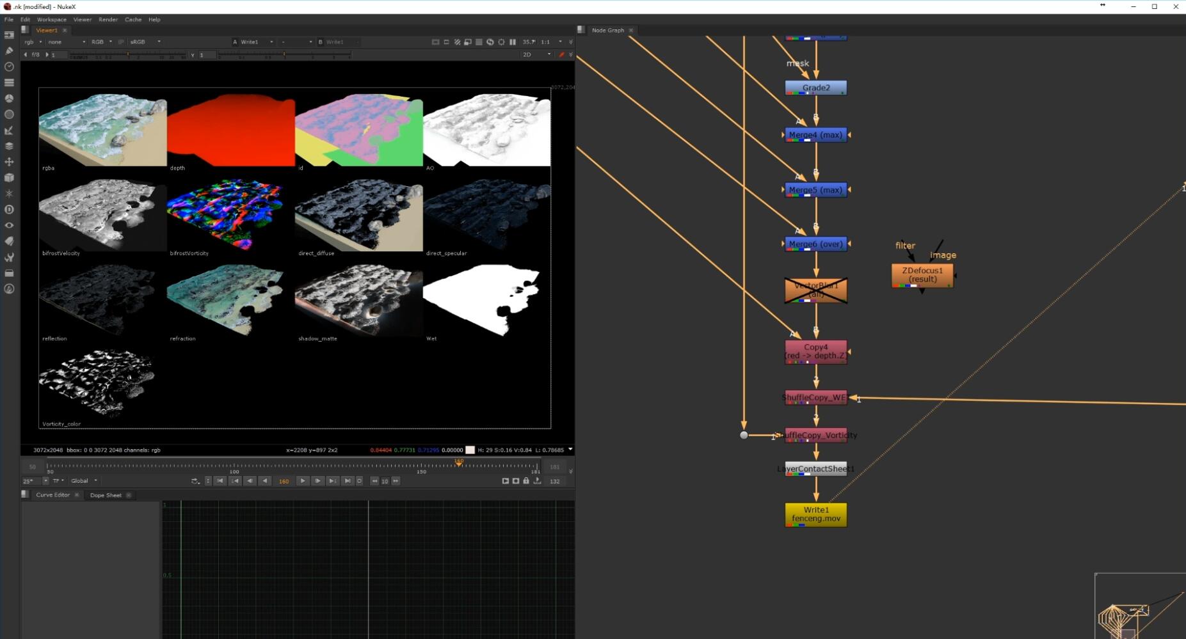
Task: Click the gain slider next to f/8
Action: click(127, 55)
